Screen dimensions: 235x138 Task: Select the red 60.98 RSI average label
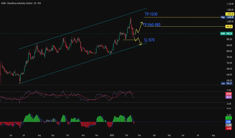coord(229,94)
